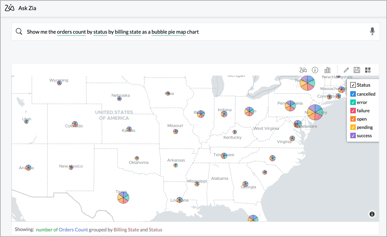
Task: Click the Texas pie bubble on map
Action: click(123, 198)
